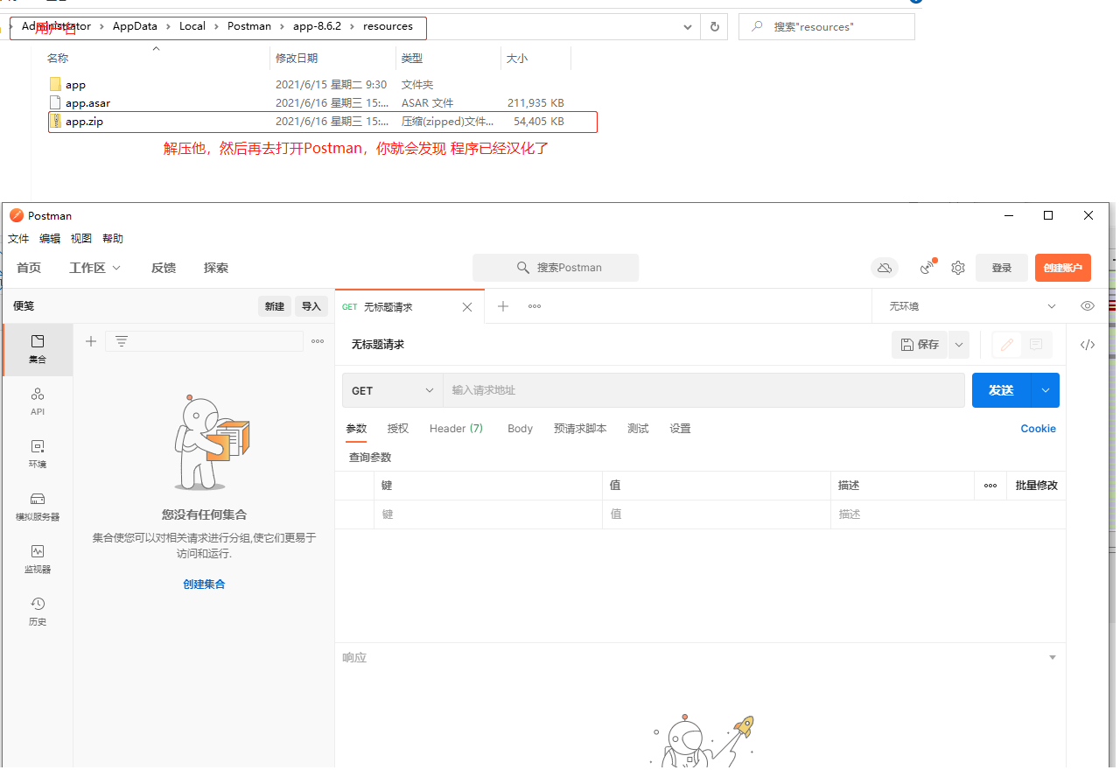
Task: Open the satellite capture requests icon
Action: coord(928,267)
